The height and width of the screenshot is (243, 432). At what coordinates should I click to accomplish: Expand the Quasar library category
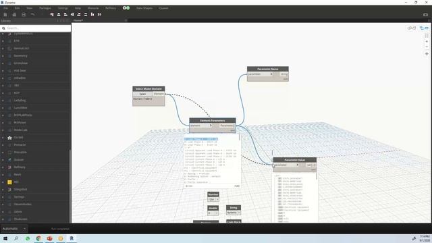(x=19, y=160)
